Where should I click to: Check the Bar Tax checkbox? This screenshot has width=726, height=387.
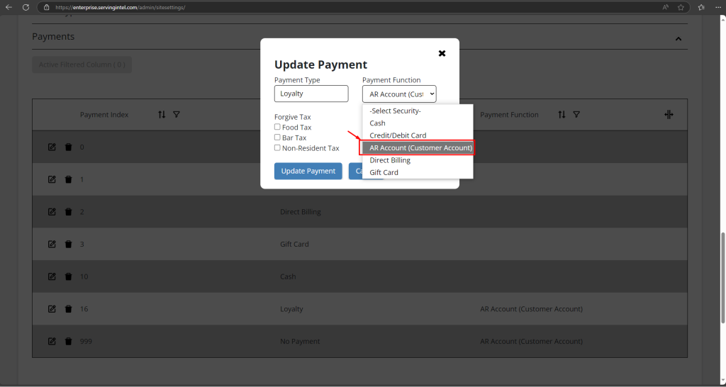point(277,138)
